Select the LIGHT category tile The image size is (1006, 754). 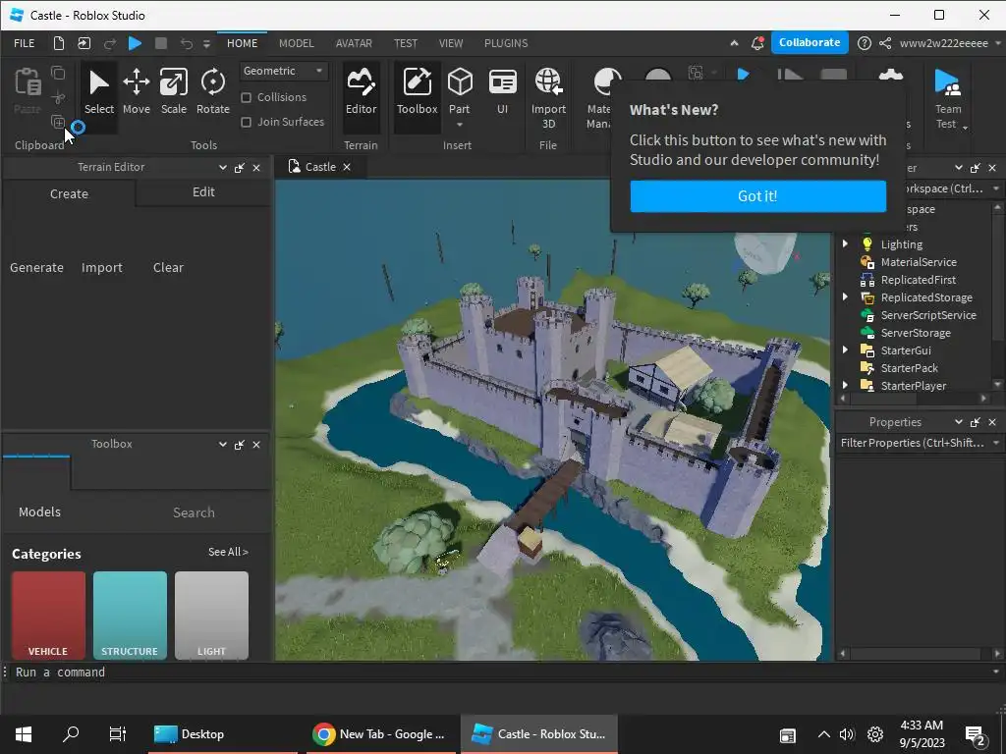click(x=211, y=616)
